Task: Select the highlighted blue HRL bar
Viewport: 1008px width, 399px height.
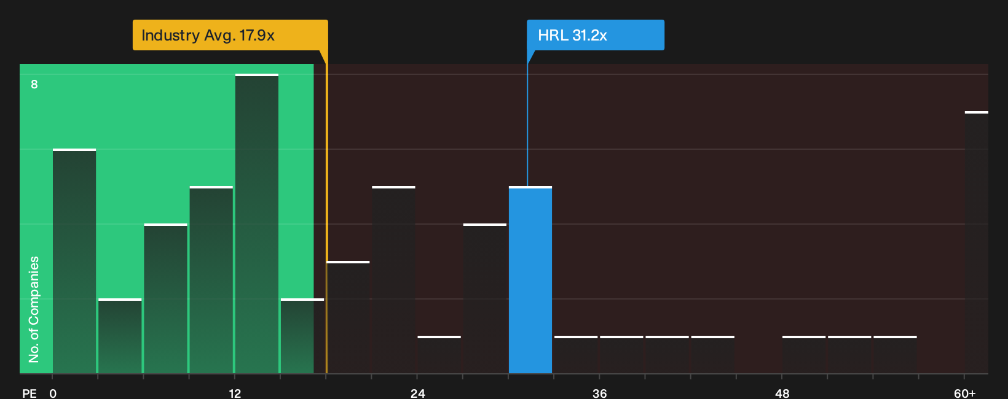Action: [530, 280]
